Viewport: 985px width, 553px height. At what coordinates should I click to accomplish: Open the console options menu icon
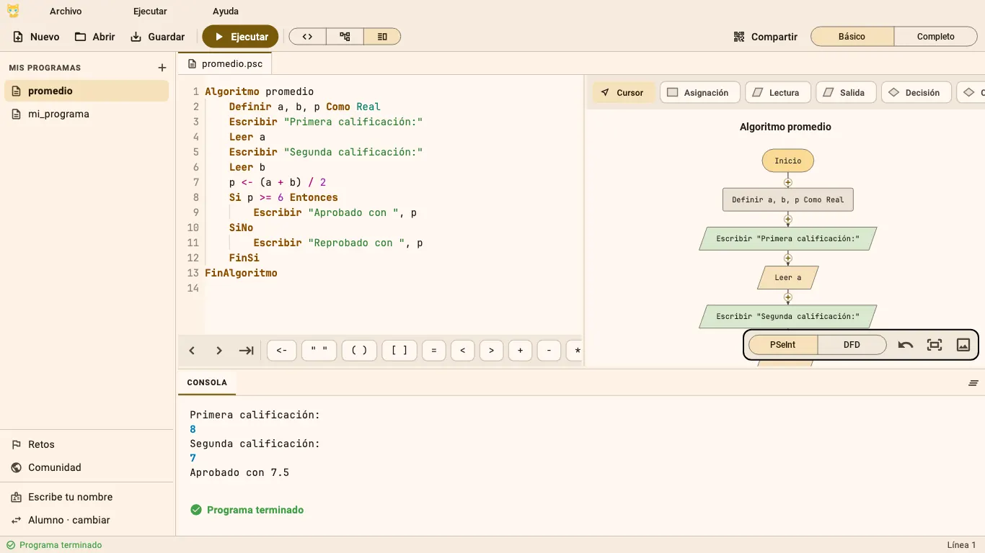pyautogui.click(x=973, y=383)
